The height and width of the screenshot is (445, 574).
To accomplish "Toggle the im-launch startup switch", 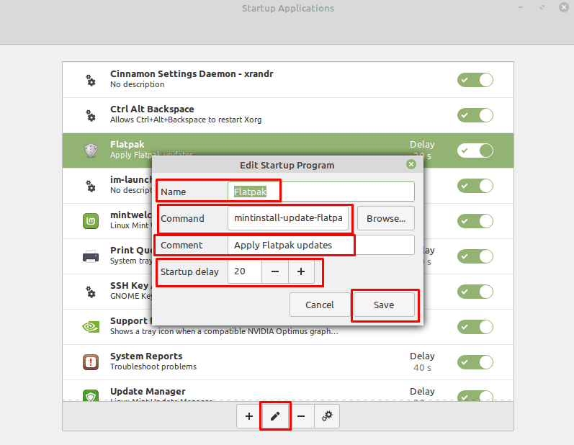I will click(475, 186).
